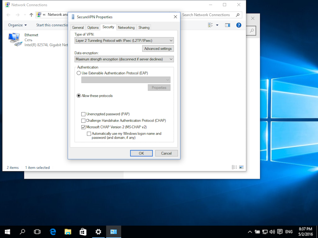Click the change view layout icon
Screen dimensions: 318x238
[x=211, y=25]
